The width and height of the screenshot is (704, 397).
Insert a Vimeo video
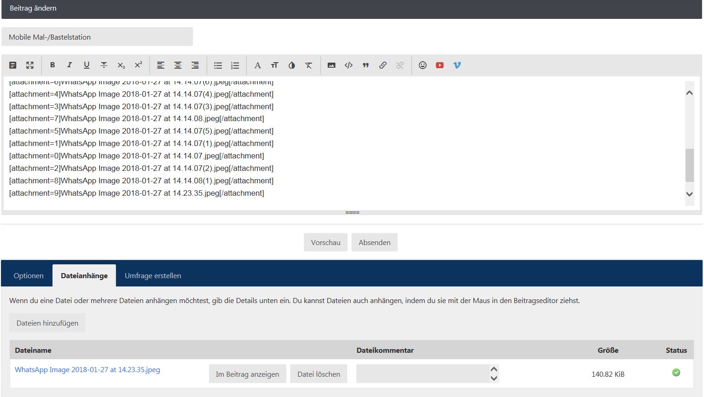[x=457, y=65]
